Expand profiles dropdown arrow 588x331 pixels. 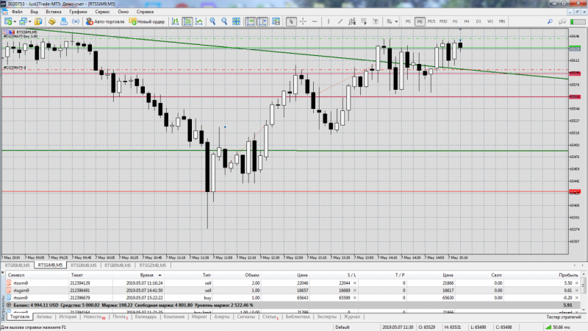pos(29,22)
